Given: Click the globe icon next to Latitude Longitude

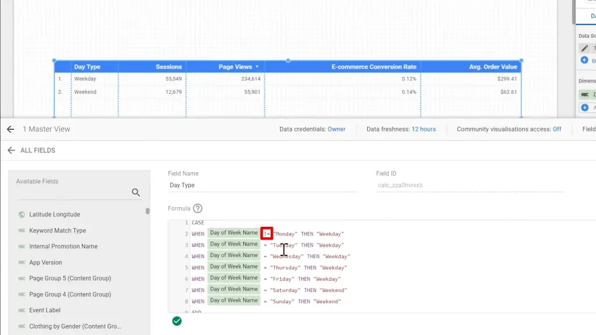Looking at the screenshot, I should click(x=22, y=215).
